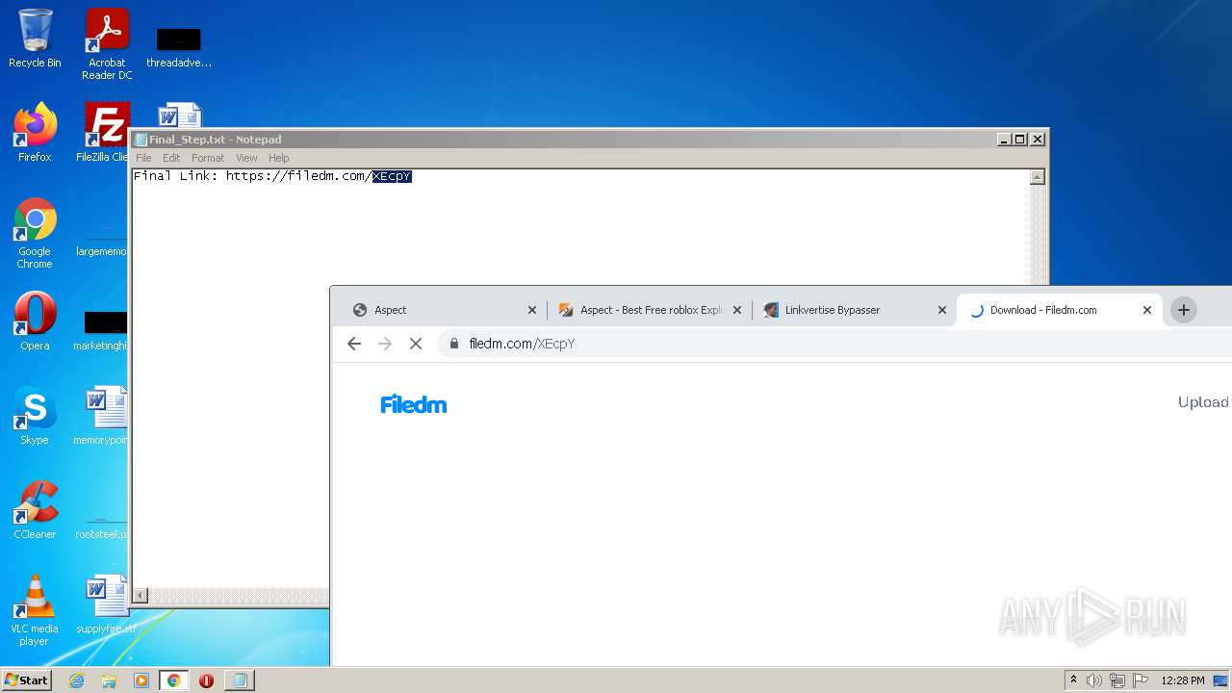Open supplyfire.rtf document on desktop
The height and width of the screenshot is (693, 1232).
click(x=106, y=604)
